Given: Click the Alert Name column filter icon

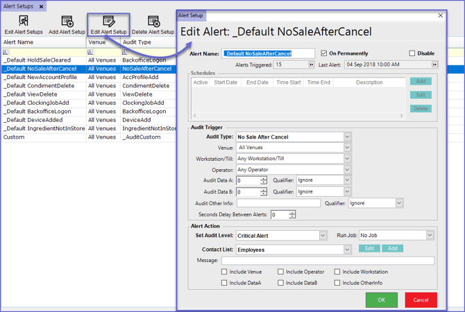Looking at the screenshot, I should [6, 52].
